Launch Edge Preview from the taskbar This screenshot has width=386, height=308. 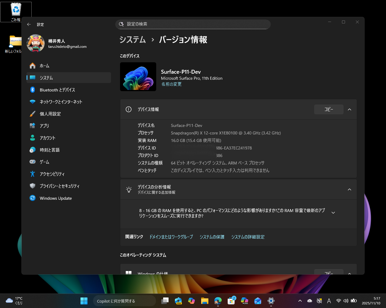(x=178, y=301)
